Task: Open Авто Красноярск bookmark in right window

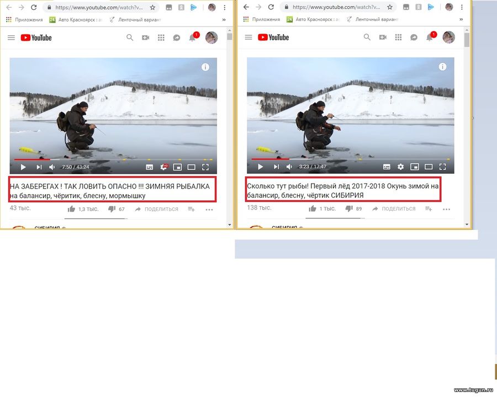Action: [313, 19]
